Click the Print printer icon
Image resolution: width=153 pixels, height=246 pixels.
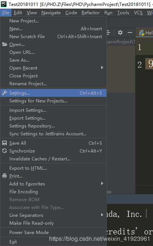click(4, 176)
